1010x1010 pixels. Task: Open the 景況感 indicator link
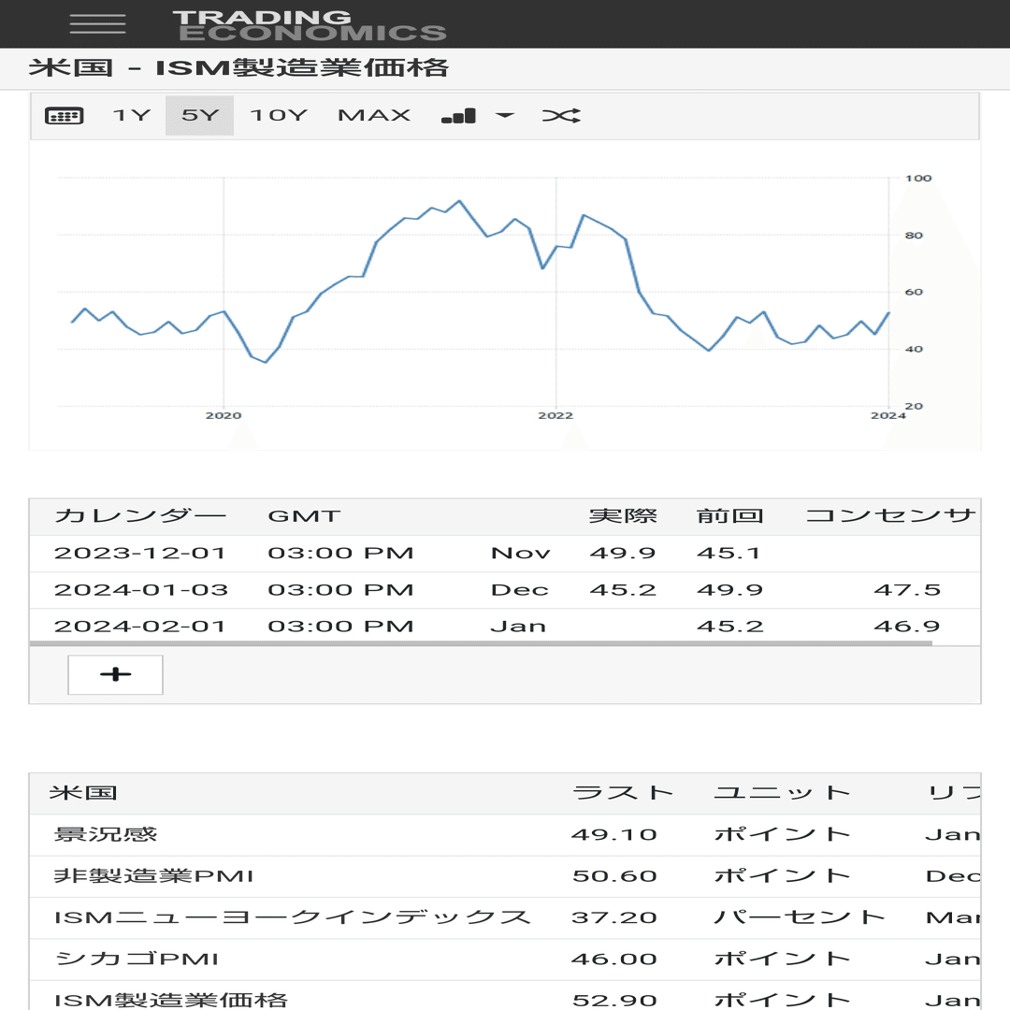106,834
